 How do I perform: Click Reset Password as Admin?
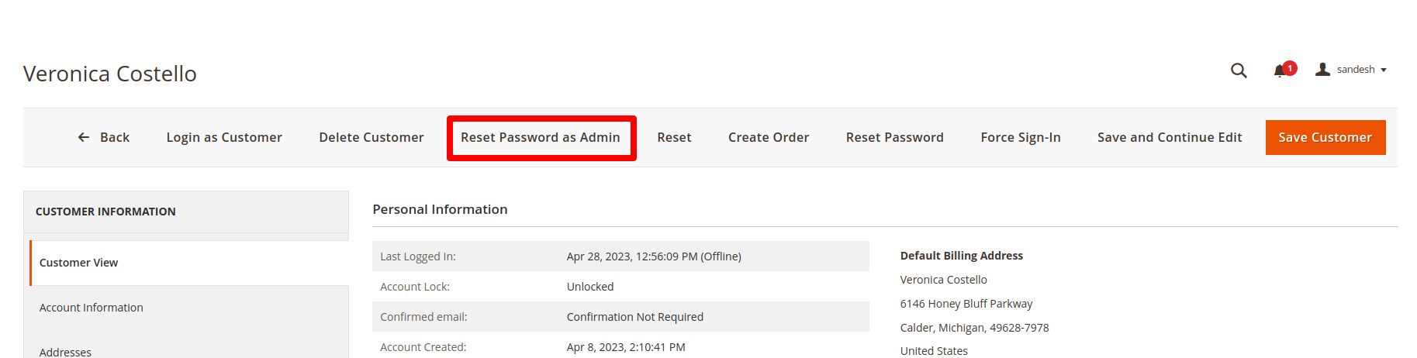(x=541, y=137)
